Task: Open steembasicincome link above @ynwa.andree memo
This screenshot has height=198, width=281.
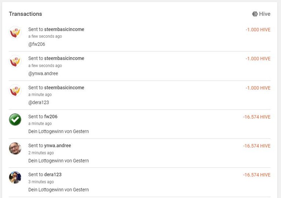Action: click(64, 58)
